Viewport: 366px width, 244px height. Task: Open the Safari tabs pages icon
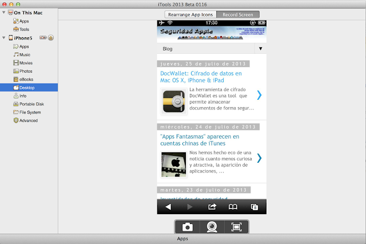[254, 207]
